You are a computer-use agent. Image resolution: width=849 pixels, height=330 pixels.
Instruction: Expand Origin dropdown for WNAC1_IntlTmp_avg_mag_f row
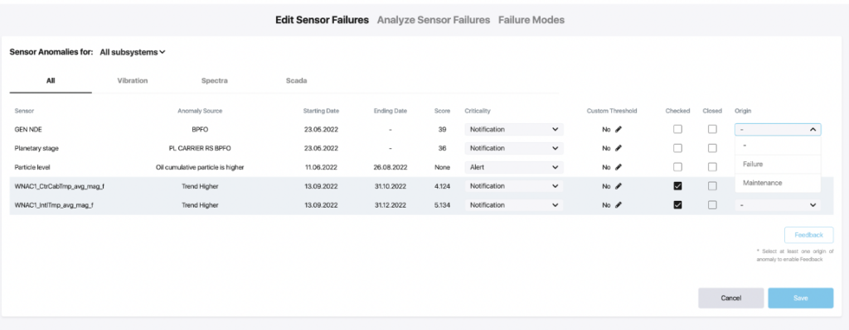click(778, 205)
